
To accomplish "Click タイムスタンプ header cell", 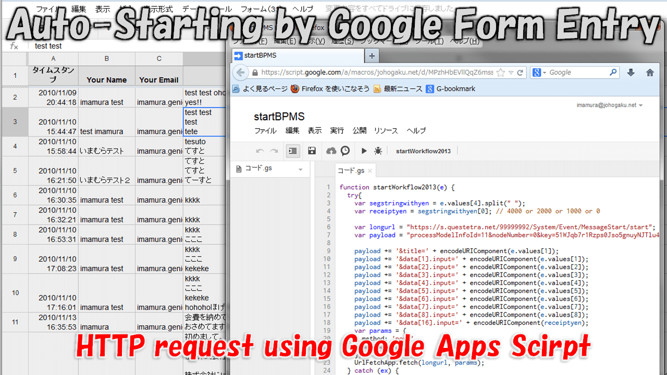I will pyautogui.click(x=54, y=75).
